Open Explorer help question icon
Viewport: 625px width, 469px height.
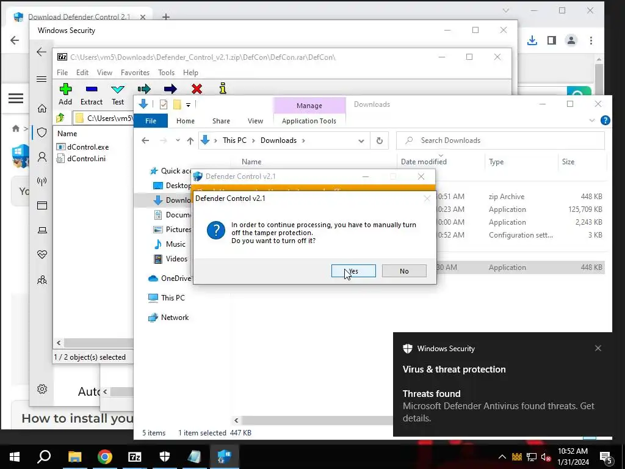click(x=605, y=120)
